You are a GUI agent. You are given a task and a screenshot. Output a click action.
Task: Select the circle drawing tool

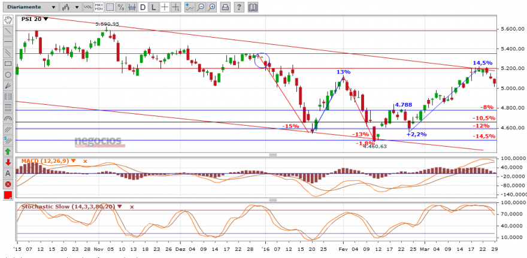(8, 75)
